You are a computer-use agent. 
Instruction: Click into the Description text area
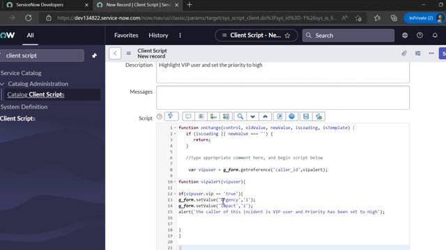coord(283,72)
